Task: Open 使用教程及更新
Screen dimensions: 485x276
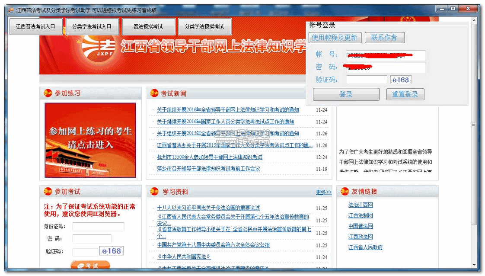Action: coord(335,38)
